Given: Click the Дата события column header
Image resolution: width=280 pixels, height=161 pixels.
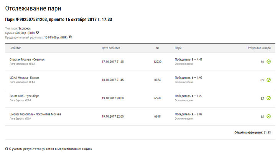Looking at the screenshot, I should [111, 48].
